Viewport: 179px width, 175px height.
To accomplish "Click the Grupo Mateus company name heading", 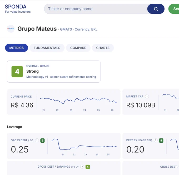I will [x=37, y=29].
